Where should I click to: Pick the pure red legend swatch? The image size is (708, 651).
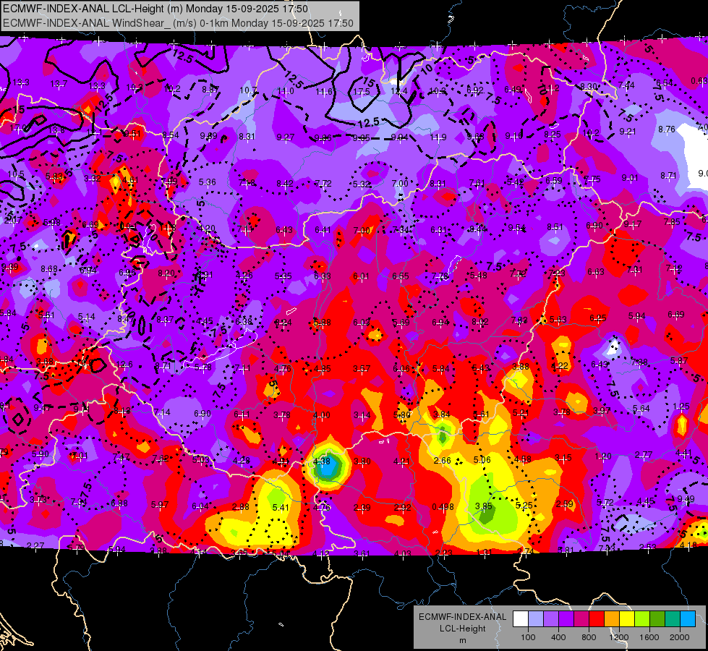(597, 619)
